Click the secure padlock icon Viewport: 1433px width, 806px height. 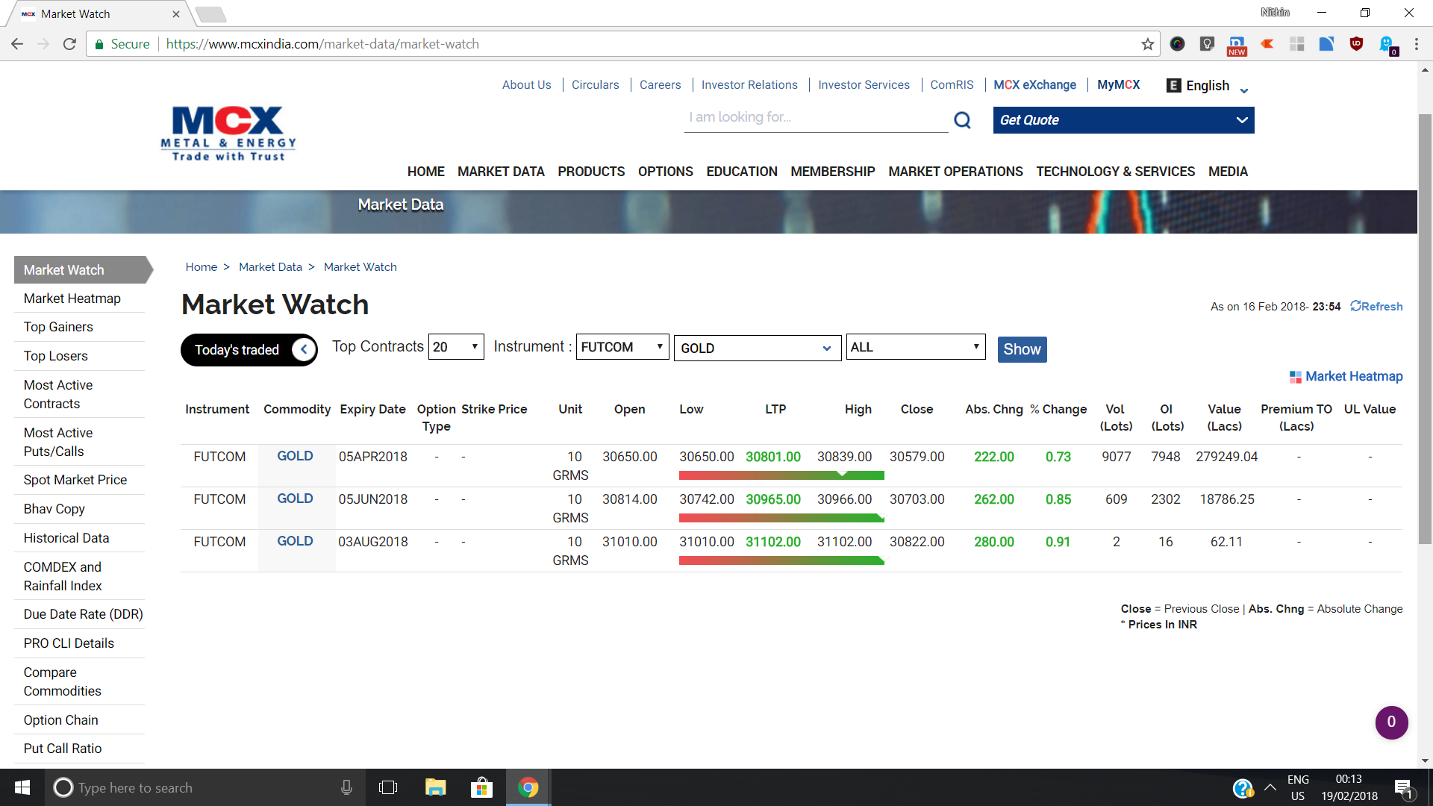pos(99,44)
